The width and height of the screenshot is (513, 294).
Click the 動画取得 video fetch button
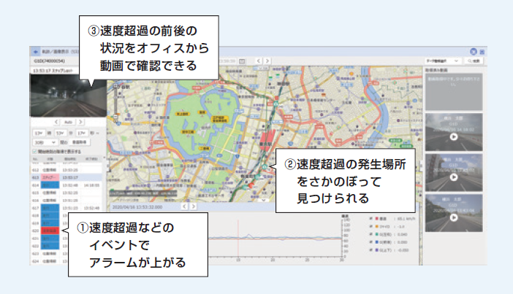coord(80,142)
